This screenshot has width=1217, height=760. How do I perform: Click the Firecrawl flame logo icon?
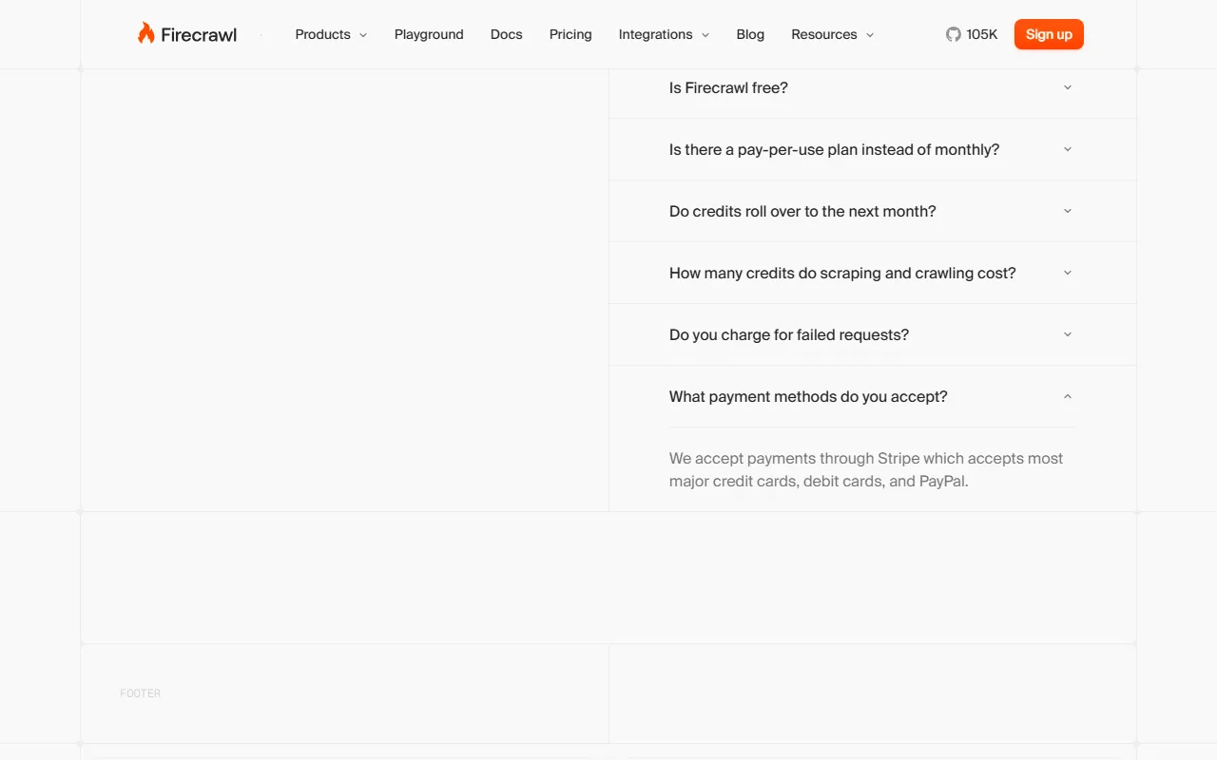[145, 33]
